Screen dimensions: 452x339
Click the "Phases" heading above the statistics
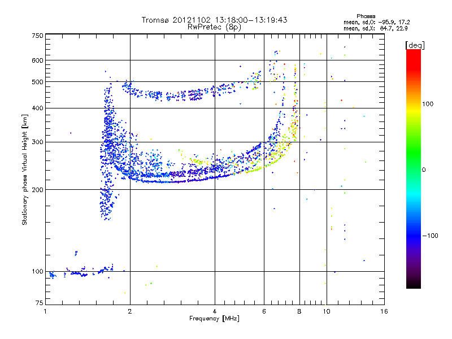pyautogui.click(x=366, y=16)
